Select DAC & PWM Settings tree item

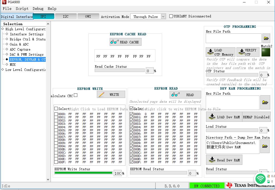point(26,54)
